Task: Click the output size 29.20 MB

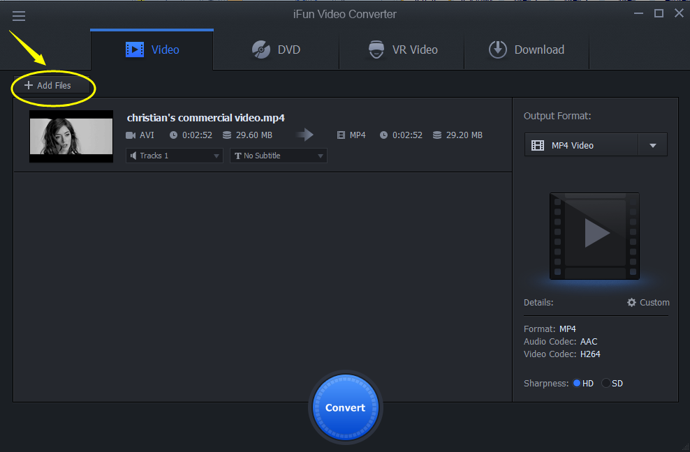Action: [464, 135]
